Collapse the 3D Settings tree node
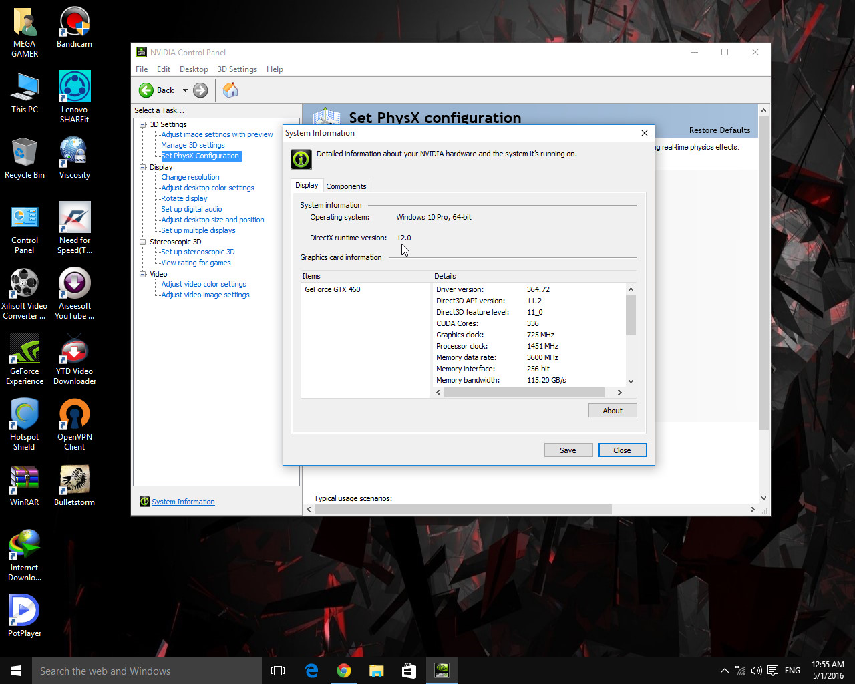The image size is (855, 684). point(142,124)
